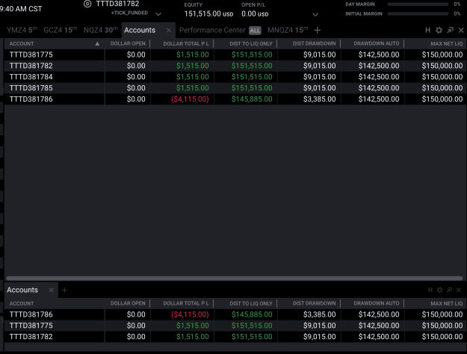Viewport: 467px width, 354px height.
Task: Close the lower panel
Action: pos(459,290)
